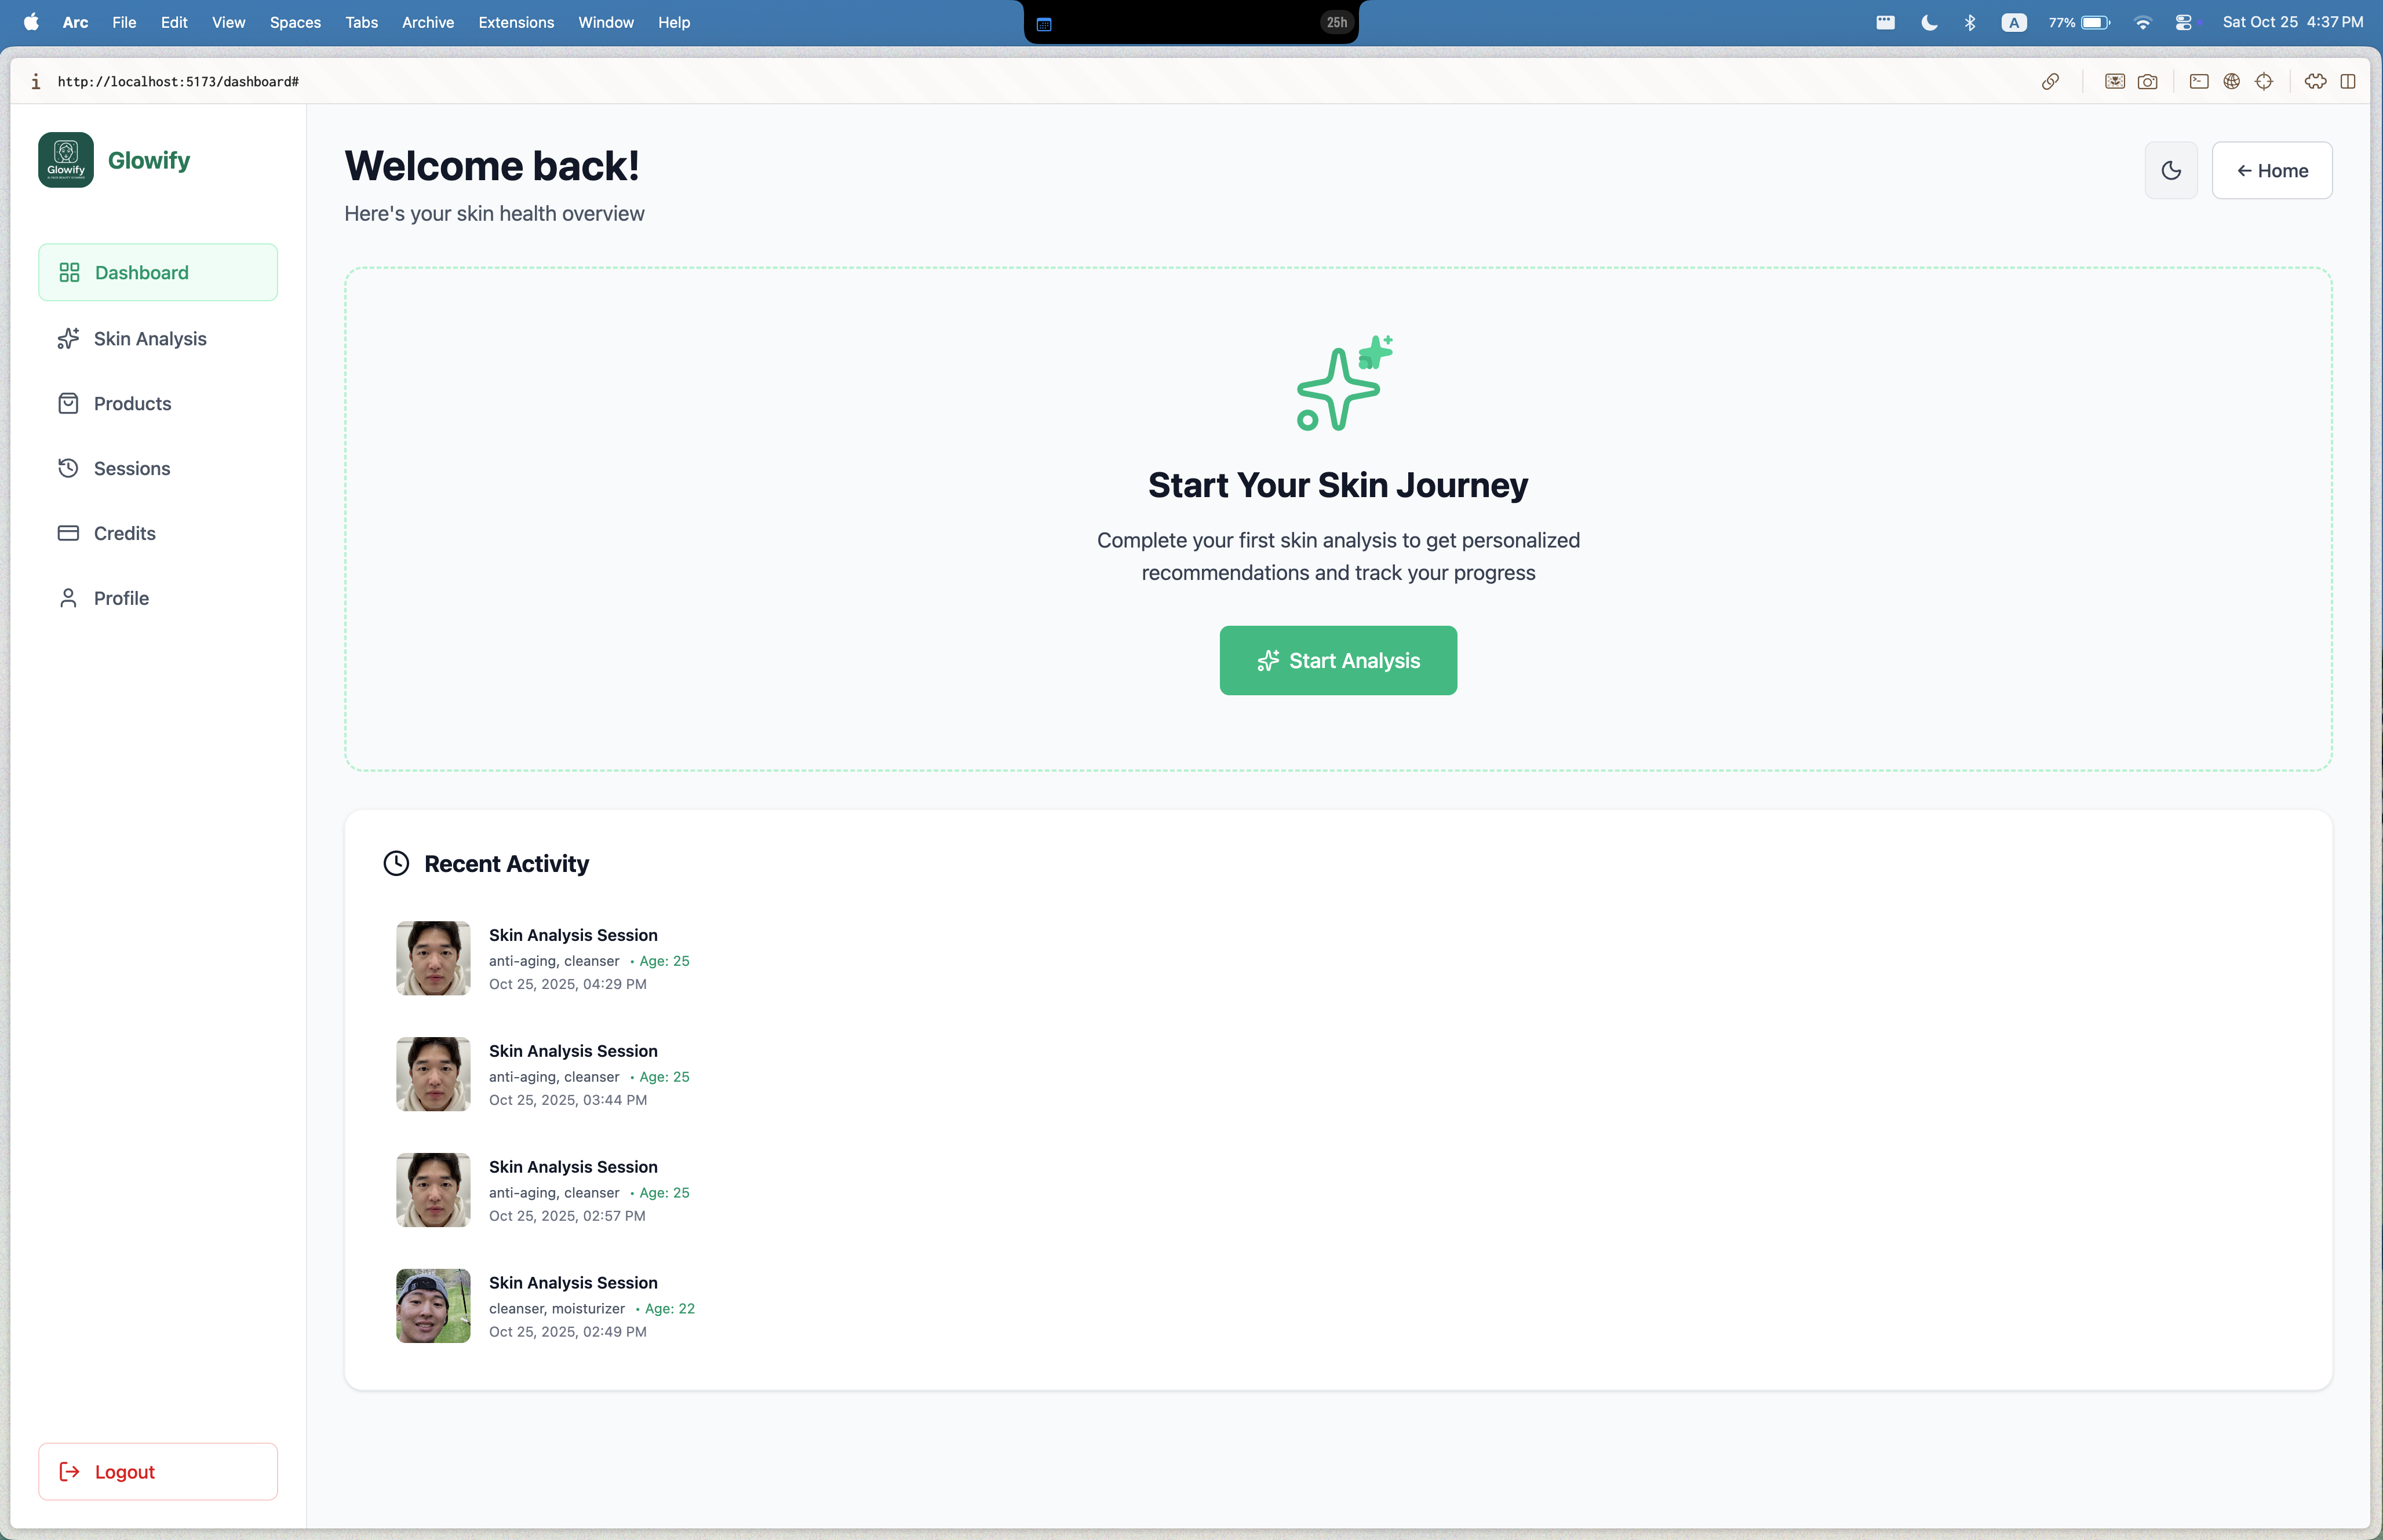Open session thumbnail from 02:49 PM
2383x1540 pixels.
pos(433,1306)
